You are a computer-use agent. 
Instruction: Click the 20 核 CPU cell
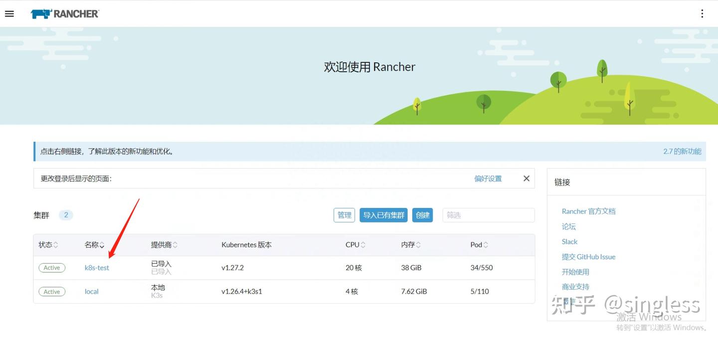(x=354, y=268)
